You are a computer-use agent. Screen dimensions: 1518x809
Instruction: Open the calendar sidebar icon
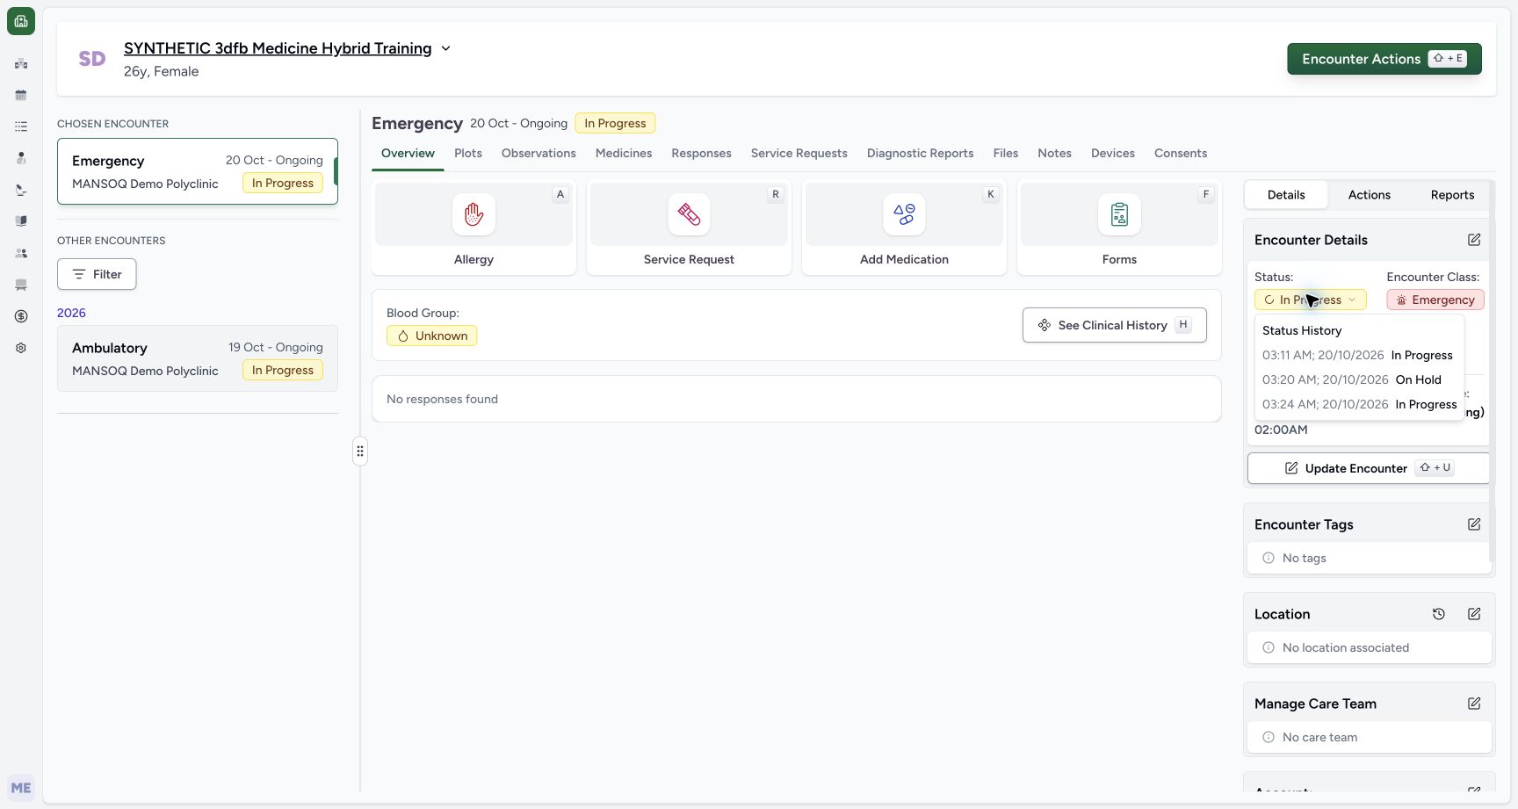(21, 95)
